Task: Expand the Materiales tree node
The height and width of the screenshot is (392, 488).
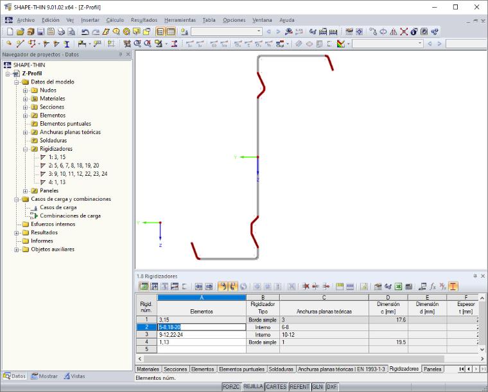Action: (x=26, y=99)
